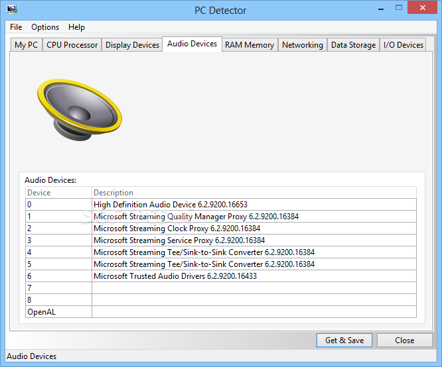Click device number 3 cell
This screenshot has height=367, width=442.
click(x=58, y=240)
